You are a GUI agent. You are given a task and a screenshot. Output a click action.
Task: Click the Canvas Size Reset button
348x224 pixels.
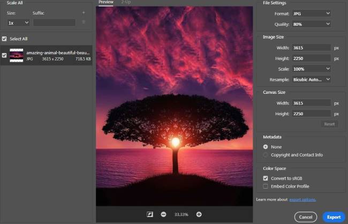(x=329, y=124)
